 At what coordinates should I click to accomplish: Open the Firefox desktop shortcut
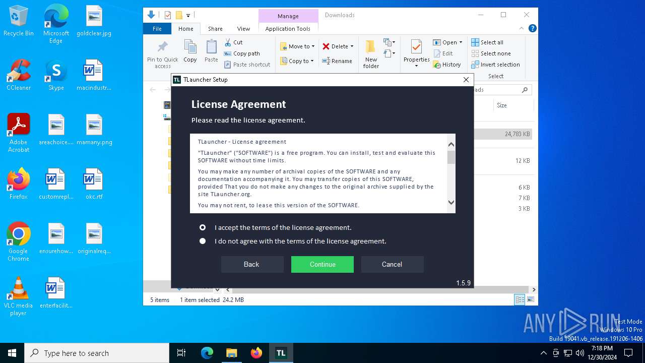tap(19, 184)
